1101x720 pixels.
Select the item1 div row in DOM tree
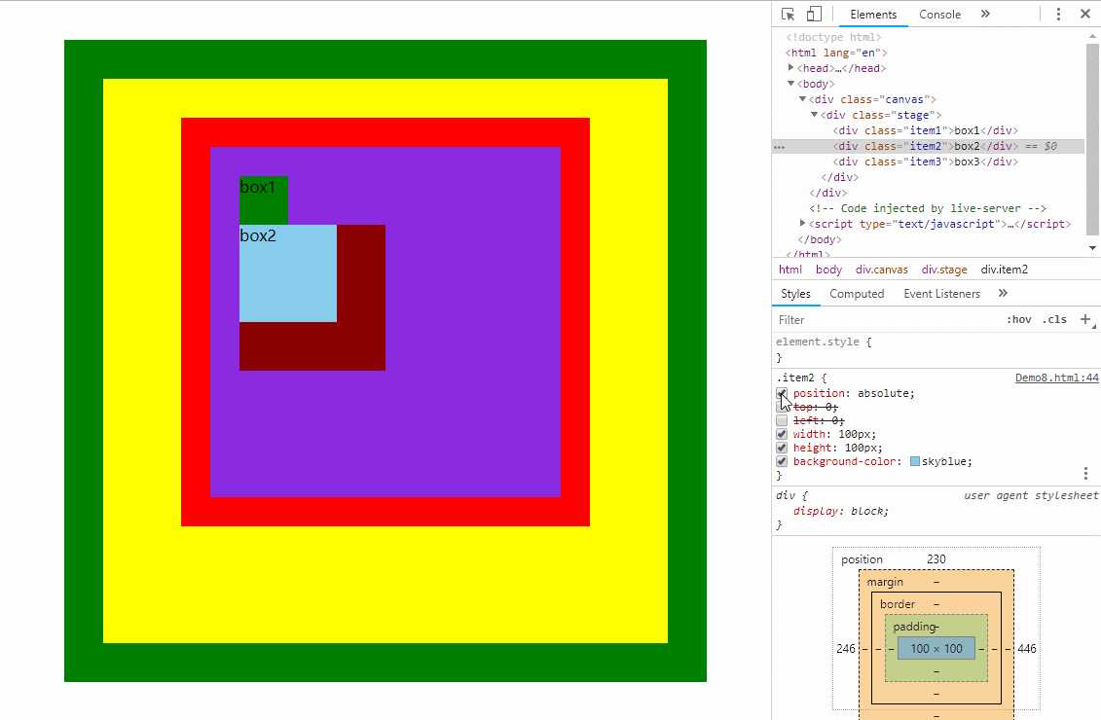point(926,130)
